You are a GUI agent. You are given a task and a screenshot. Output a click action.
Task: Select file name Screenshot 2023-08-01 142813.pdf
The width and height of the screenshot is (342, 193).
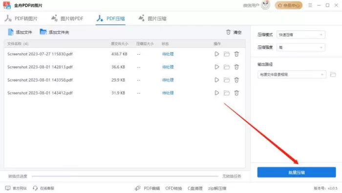(x=40, y=67)
